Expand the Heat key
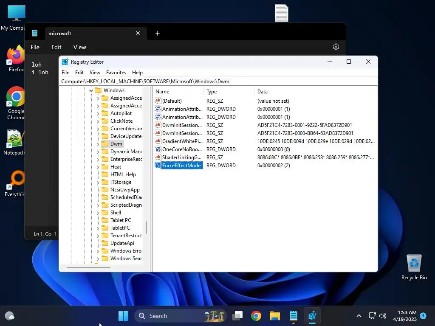The height and width of the screenshot is (326, 435). point(98,167)
